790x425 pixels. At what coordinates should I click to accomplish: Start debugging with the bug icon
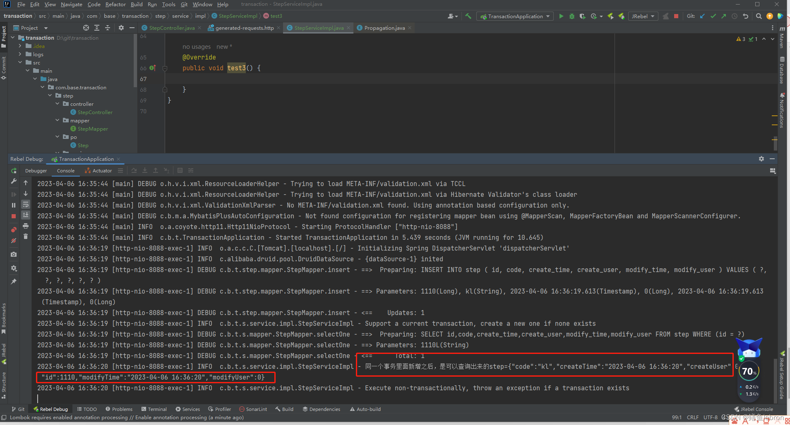[572, 16]
